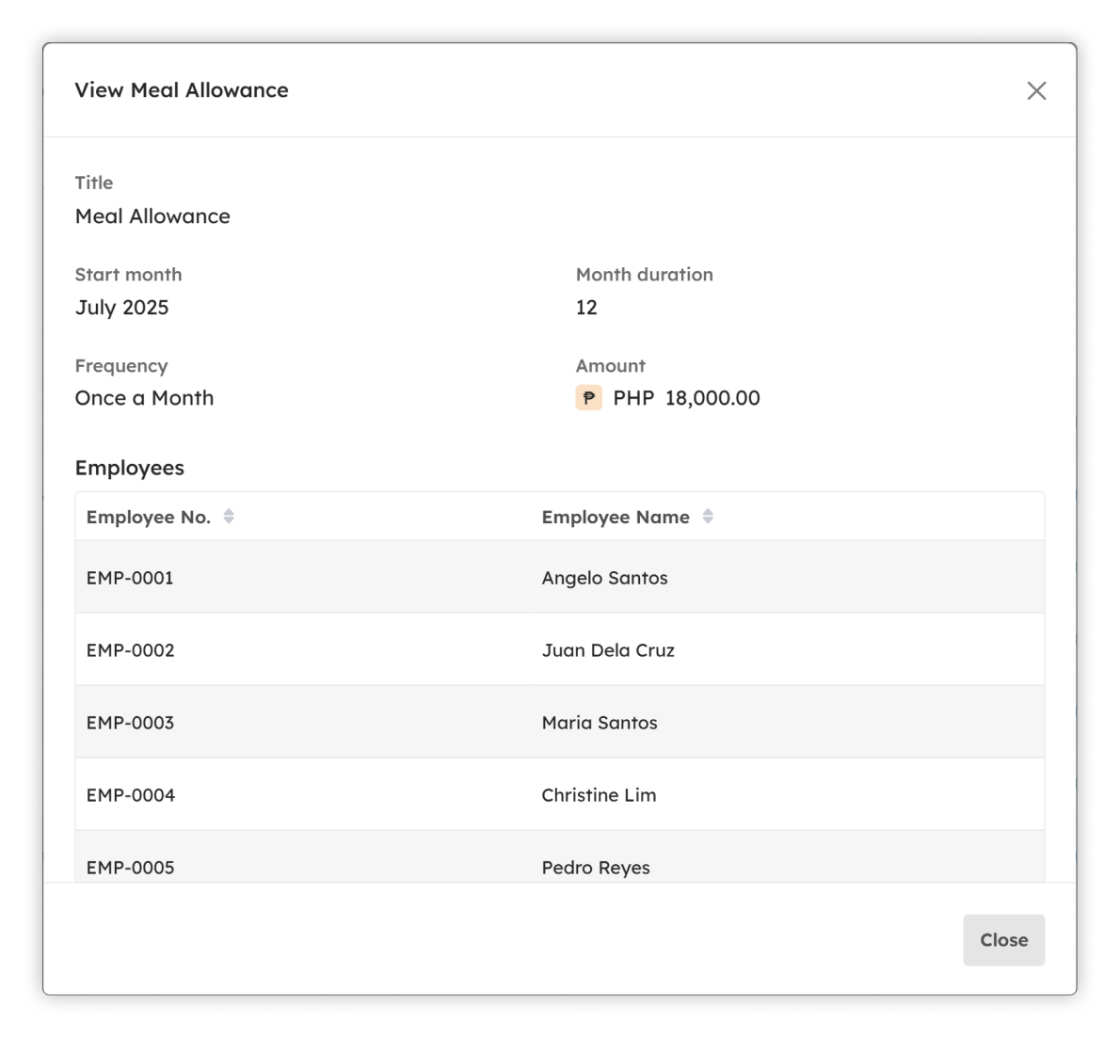Click the 18,000.00 amount value
This screenshot has height=1038, width=1120.
point(712,398)
